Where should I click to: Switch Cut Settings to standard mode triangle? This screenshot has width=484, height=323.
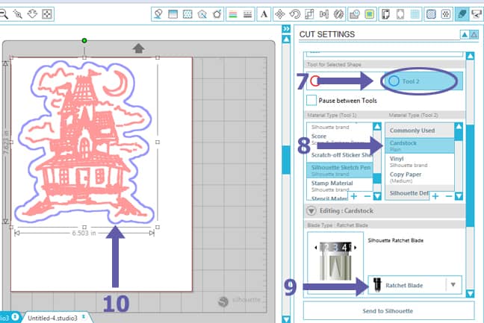[465, 34]
